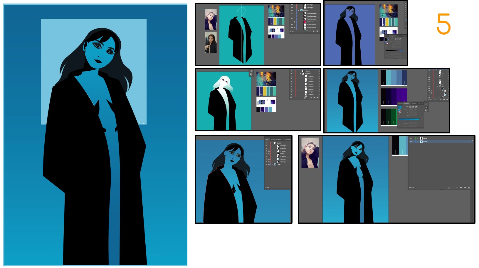Click delete stop icon beside gradient slider
The height and width of the screenshot is (268, 479).
coord(422,120)
